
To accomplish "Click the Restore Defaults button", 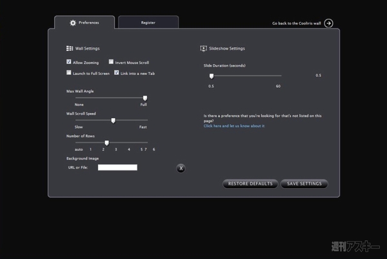I will 250,183.
